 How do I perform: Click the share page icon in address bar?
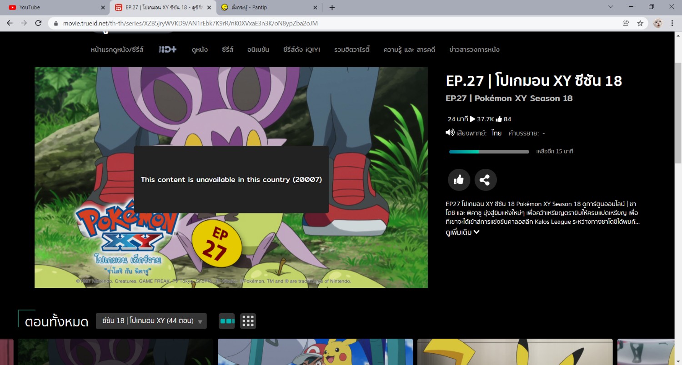coord(626,23)
